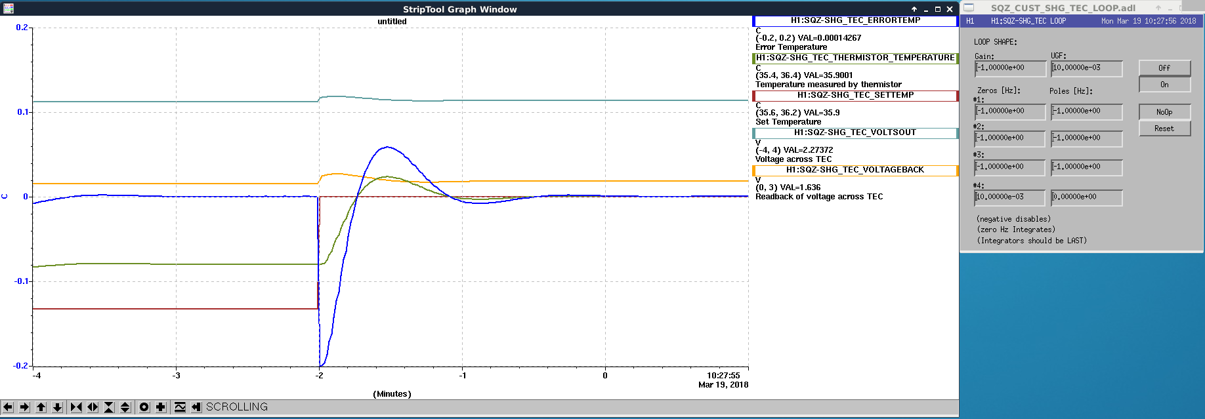Viewport: 1205px width, 419px height.
Task: Edit the Pole #4 field showing 0.00000e+00
Action: [1086, 197]
